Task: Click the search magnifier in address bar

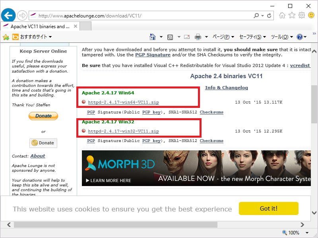Action: point(256,15)
